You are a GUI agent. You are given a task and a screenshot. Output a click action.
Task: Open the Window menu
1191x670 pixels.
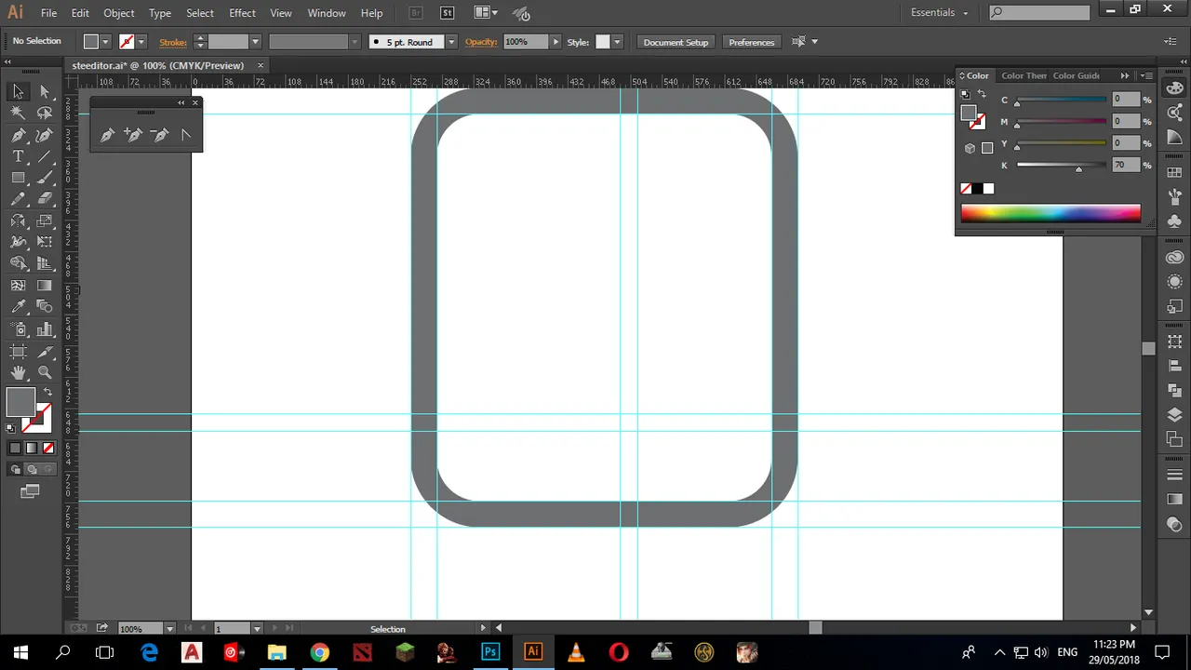pos(327,13)
